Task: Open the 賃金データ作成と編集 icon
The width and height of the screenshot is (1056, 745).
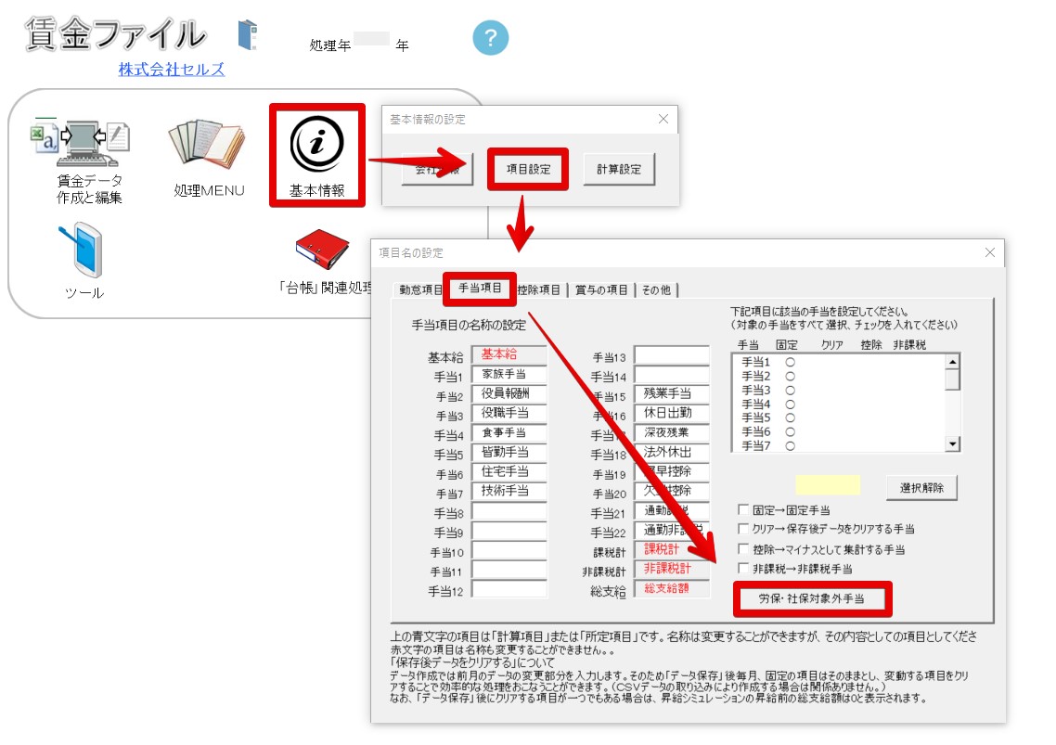Action: coord(82,144)
